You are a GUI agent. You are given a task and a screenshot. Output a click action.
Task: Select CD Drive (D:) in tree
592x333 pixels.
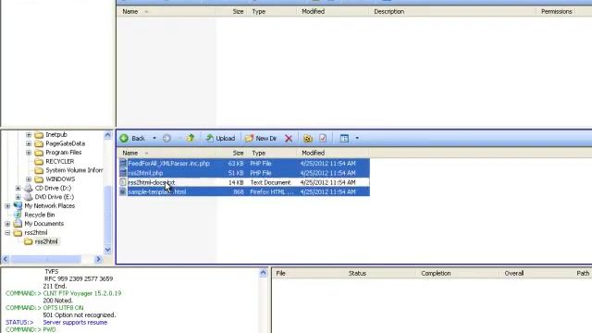pyautogui.click(x=53, y=188)
